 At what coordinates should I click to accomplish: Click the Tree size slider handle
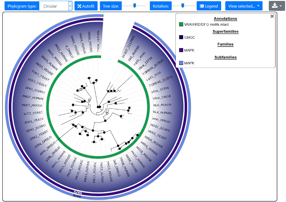(135, 5)
